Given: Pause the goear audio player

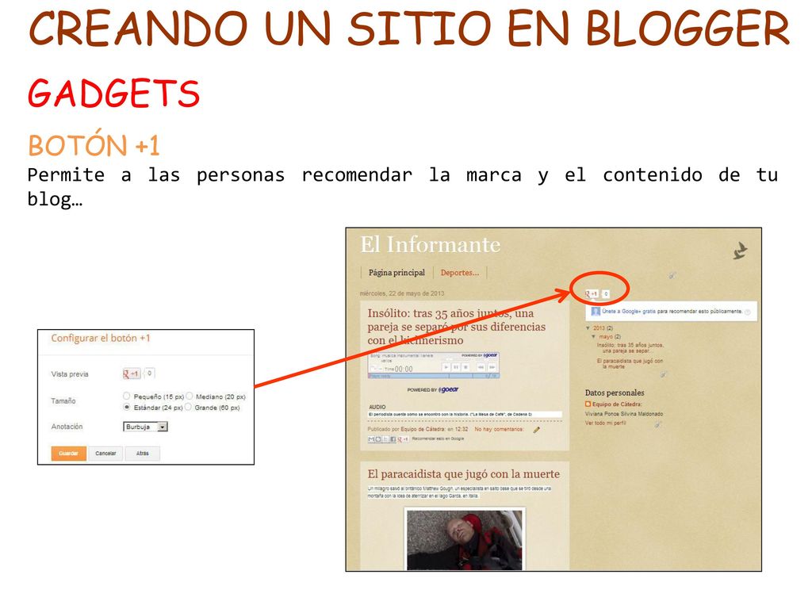Looking at the screenshot, I should pyautogui.click(x=456, y=367).
